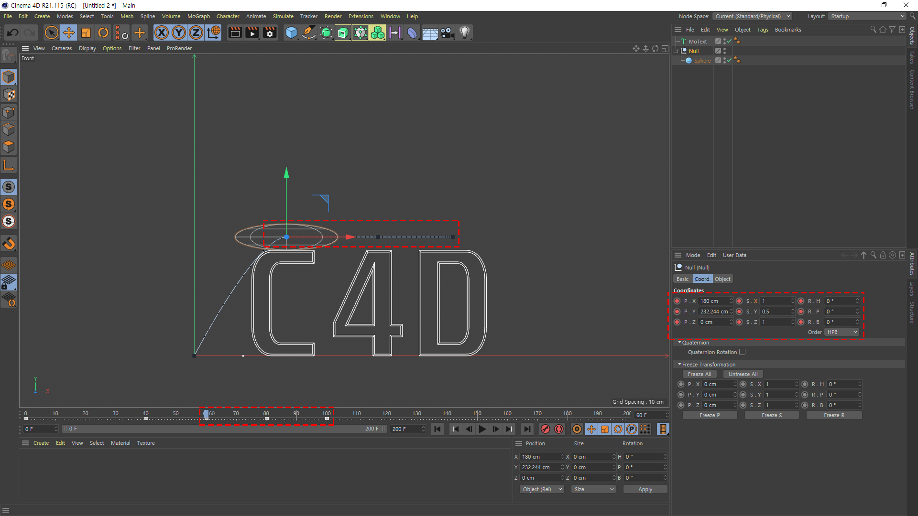Open the Object (Rel) dropdown
The height and width of the screenshot is (516, 918).
click(542, 489)
